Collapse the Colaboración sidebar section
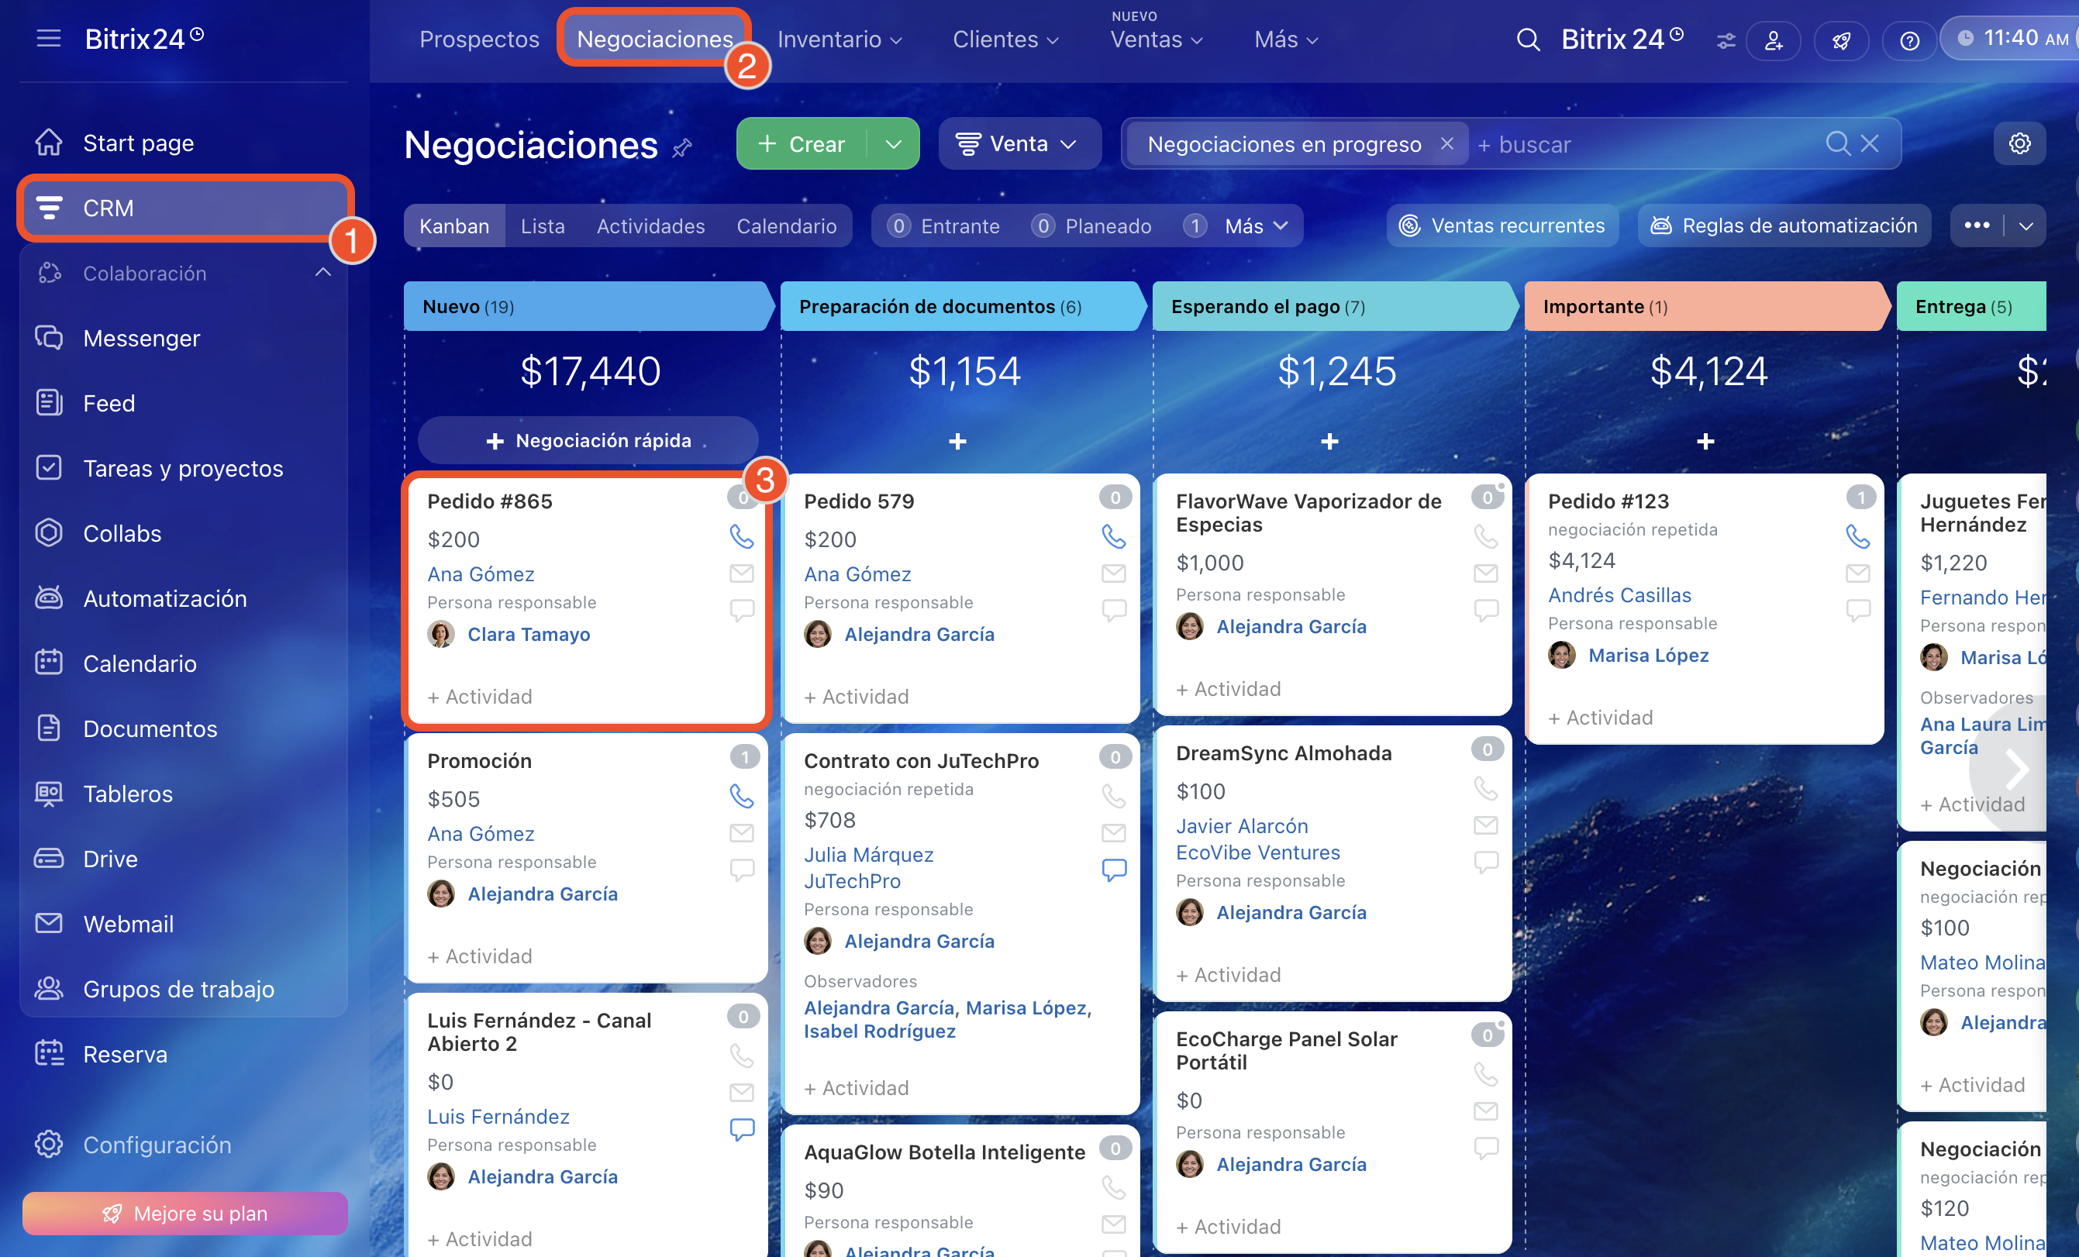 (x=322, y=273)
